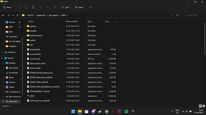Open the Sort options dropdown
Viewport: 206px width, 115px height.
pos(66,7)
